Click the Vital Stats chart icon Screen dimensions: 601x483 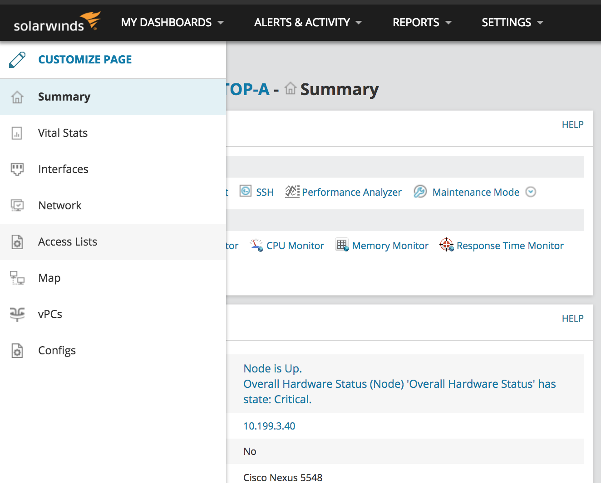coord(17,133)
